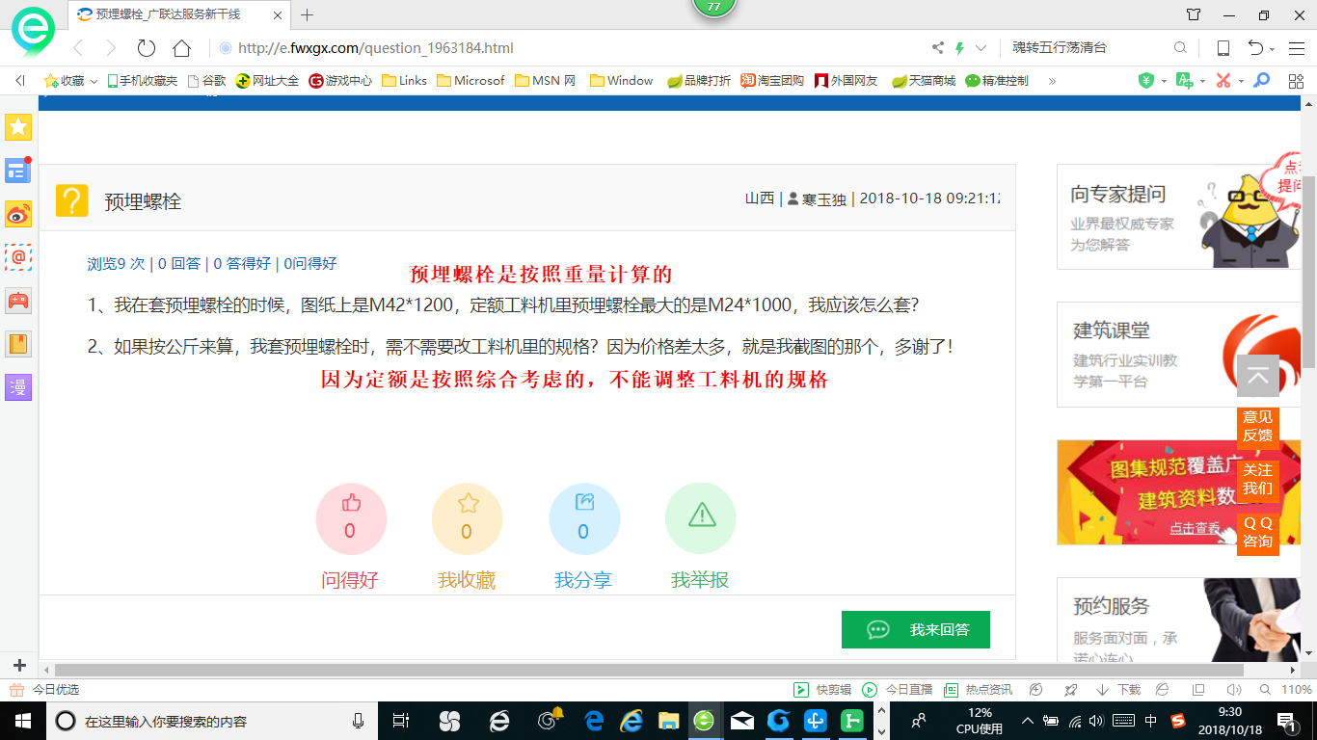Click the green 我来回答 button
Viewport: 1317px width, 740px height.
(916, 629)
